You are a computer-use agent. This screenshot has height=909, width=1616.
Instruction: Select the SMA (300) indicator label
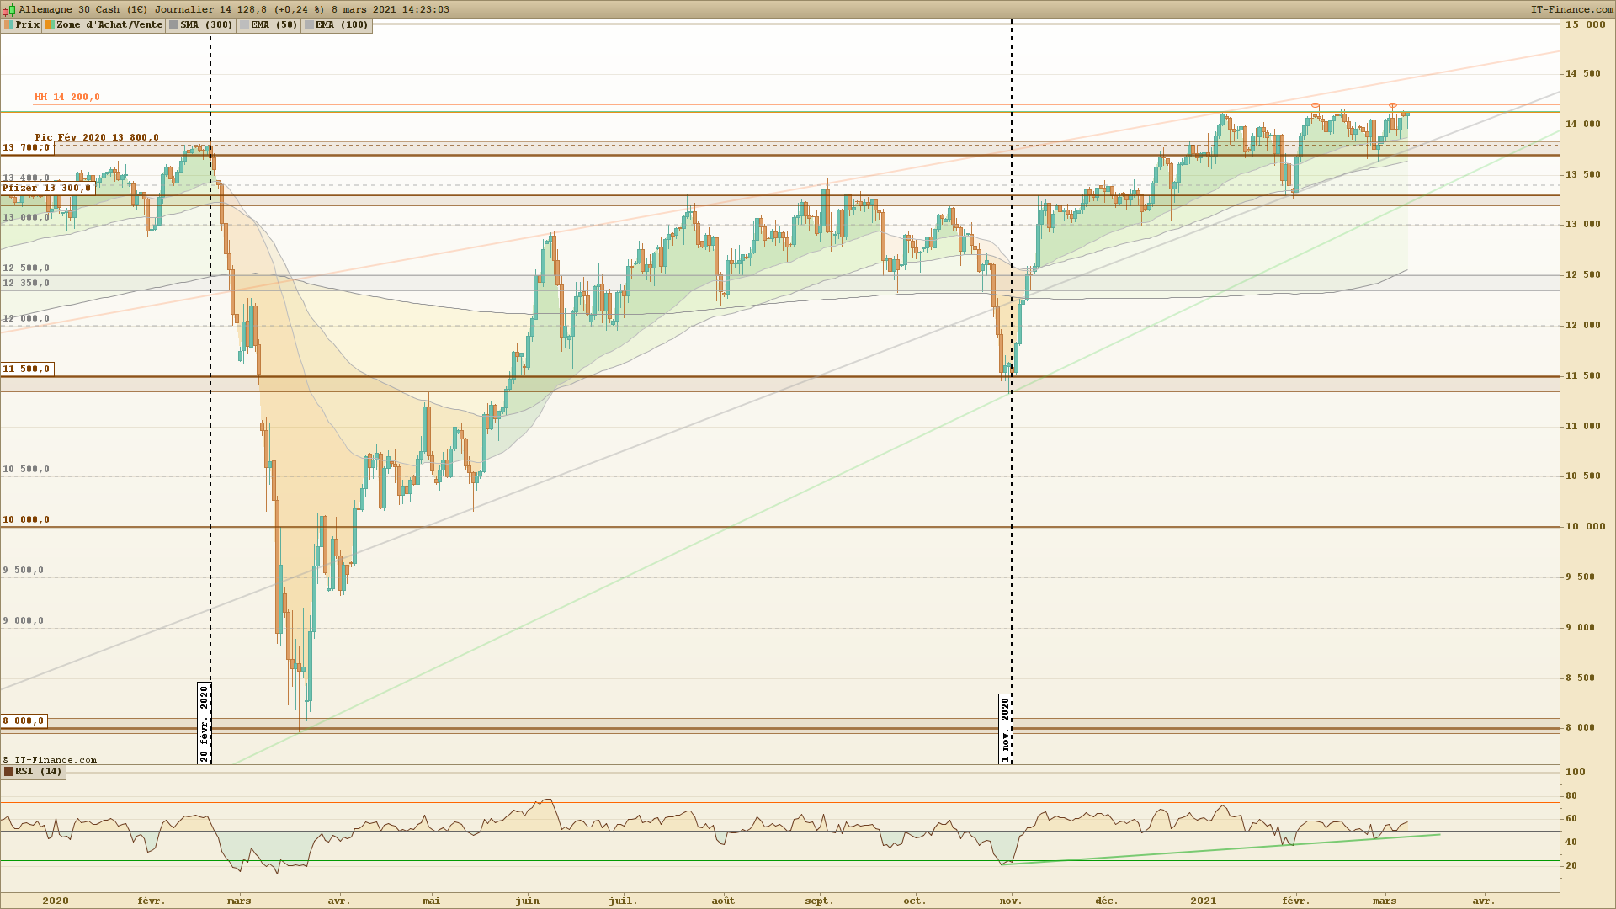206,25
